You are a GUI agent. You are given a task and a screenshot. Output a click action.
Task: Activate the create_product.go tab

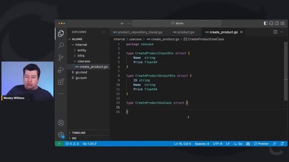[x=224, y=32]
